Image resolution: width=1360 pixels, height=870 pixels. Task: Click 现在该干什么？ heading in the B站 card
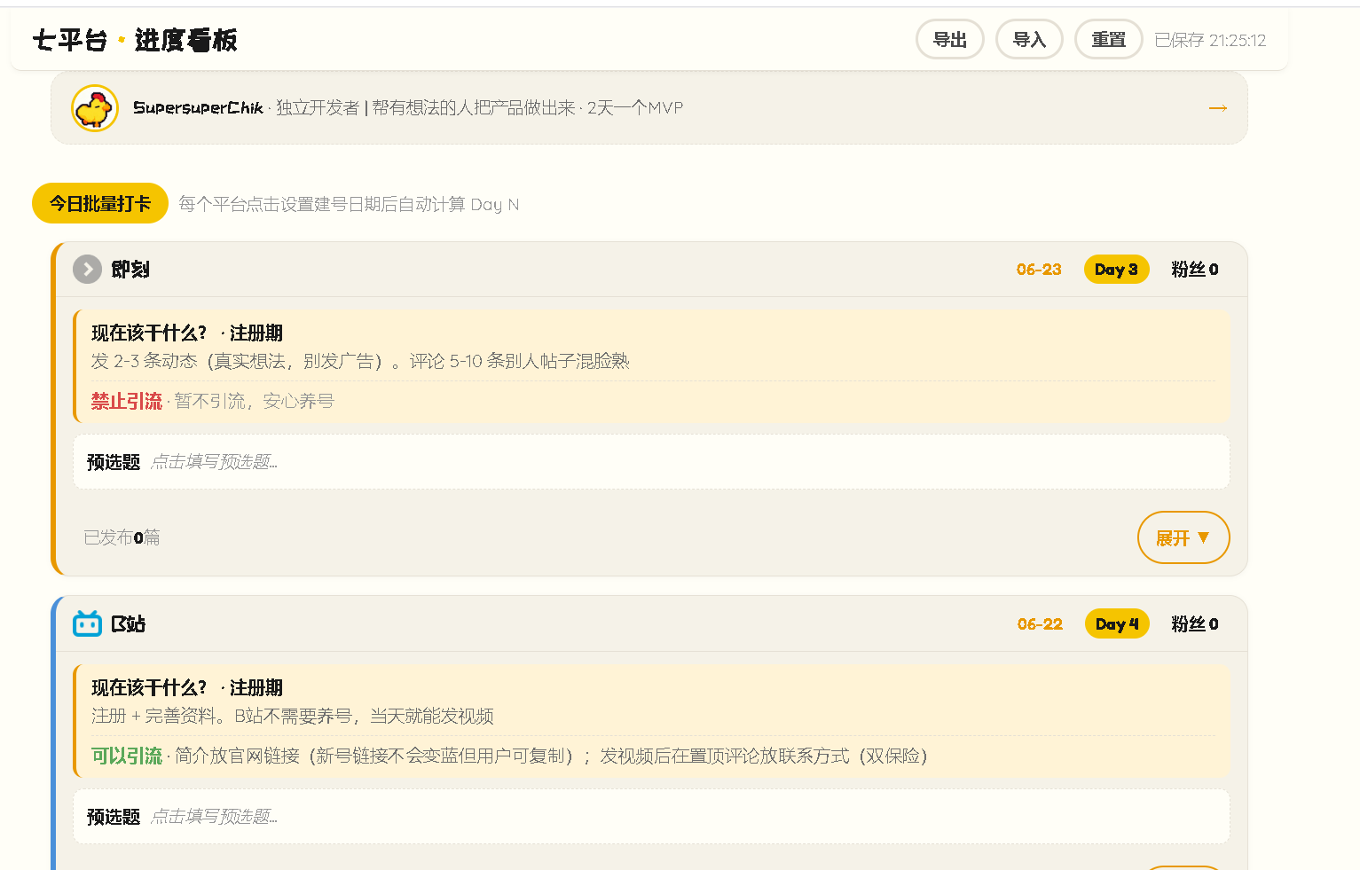click(149, 687)
